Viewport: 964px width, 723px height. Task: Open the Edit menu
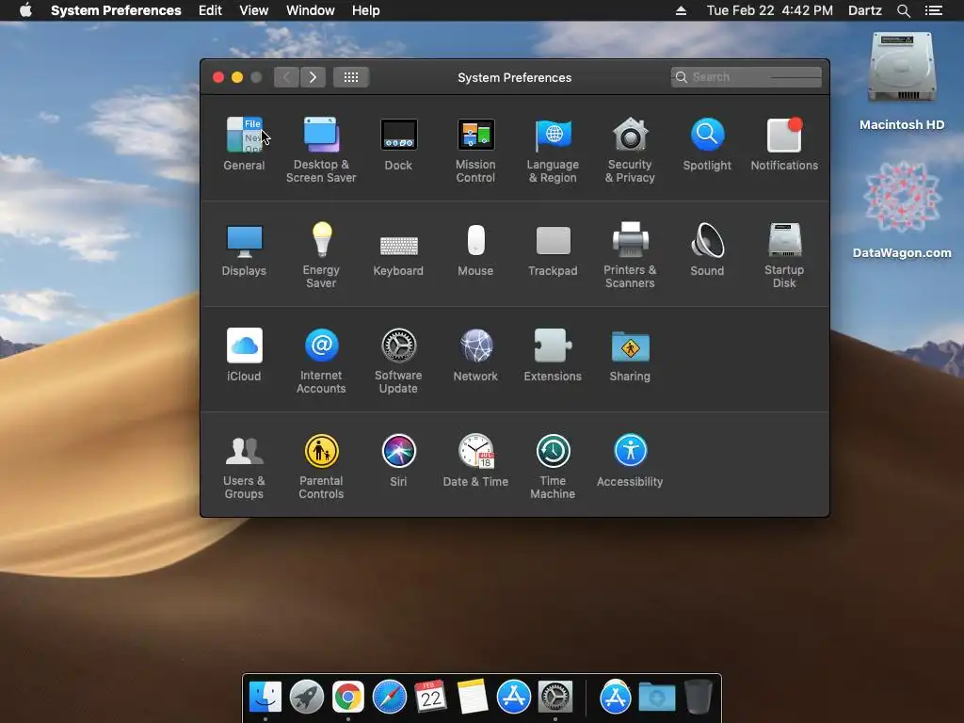click(x=210, y=10)
